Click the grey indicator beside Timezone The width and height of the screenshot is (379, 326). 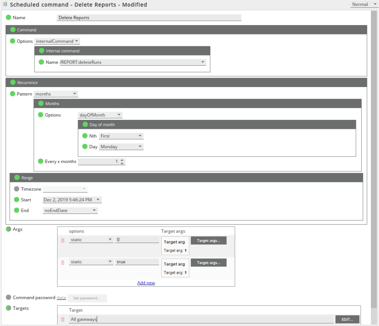pyautogui.click(x=16, y=189)
